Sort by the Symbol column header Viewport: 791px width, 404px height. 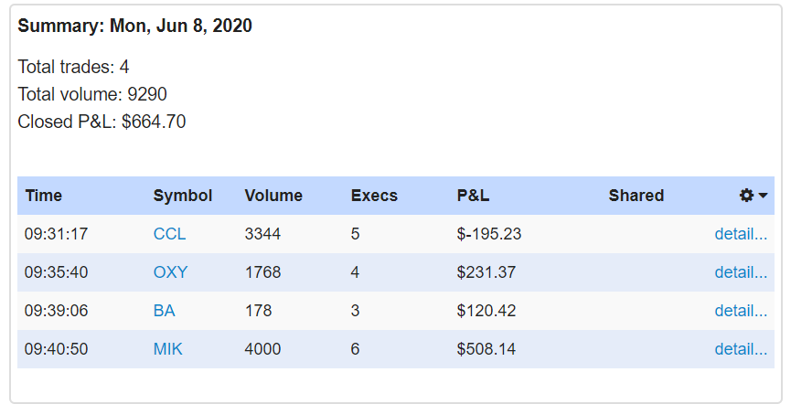183,196
